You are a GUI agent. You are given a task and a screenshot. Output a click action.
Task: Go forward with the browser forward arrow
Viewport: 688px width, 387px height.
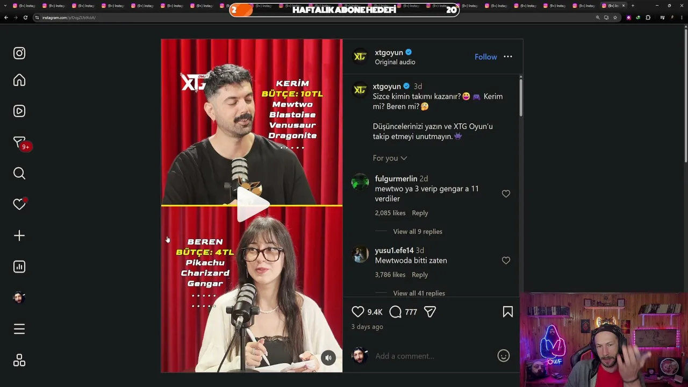tap(16, 17)
